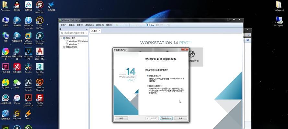Click the 取消 button in wizard
Screen dimensions: 288x129
pyautogui.click(x=180, y=118)
